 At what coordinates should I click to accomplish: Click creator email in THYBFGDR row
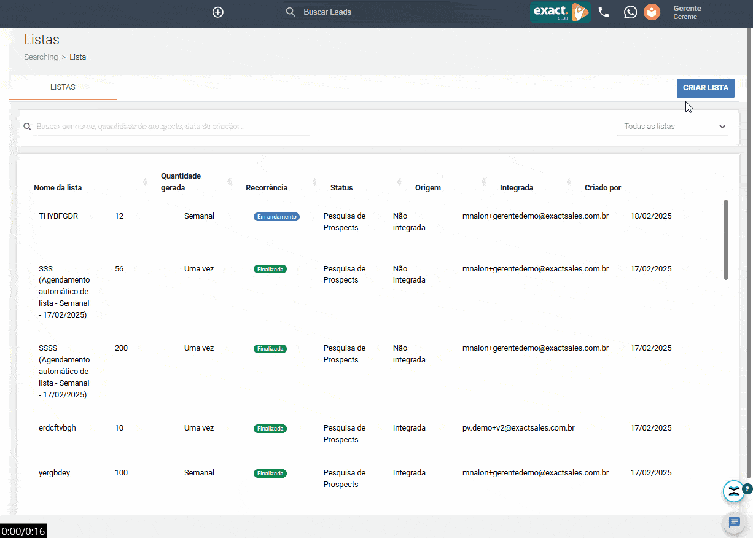tap(536, 216)
